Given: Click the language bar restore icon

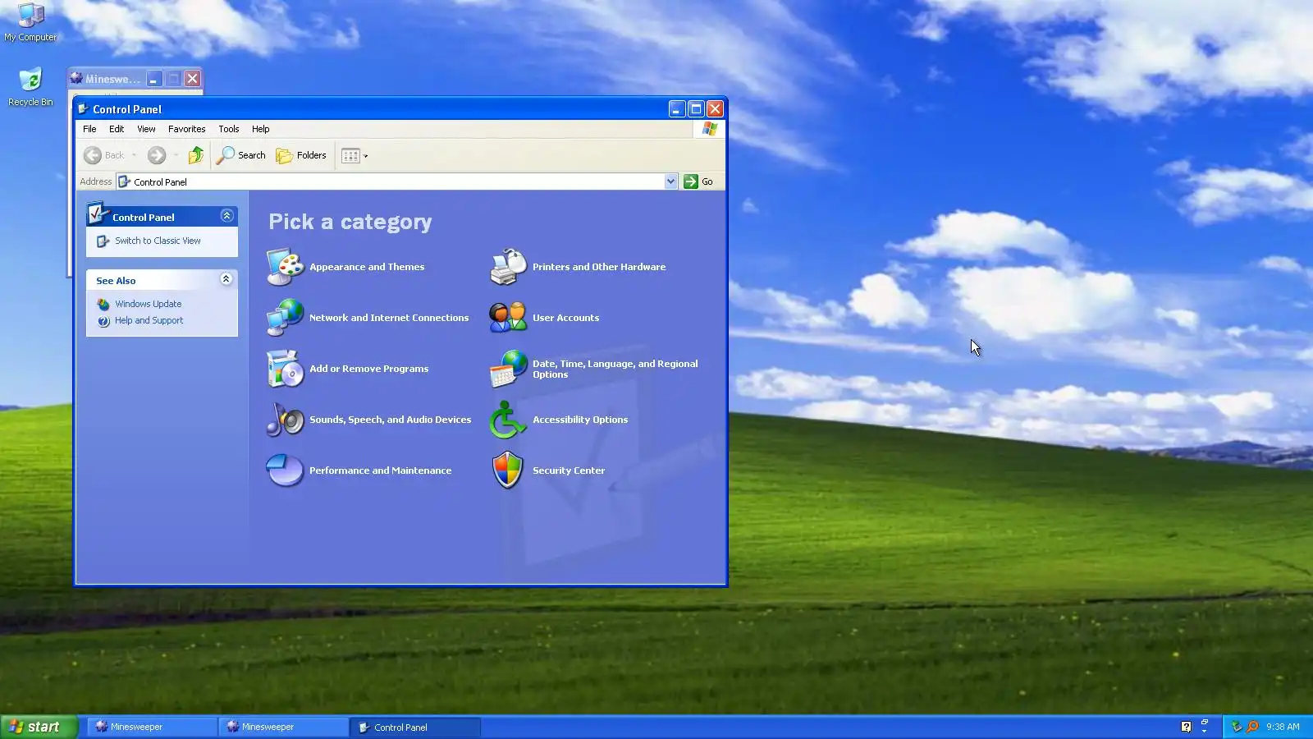Looking at the screenshot, I should click(1205, 722).
